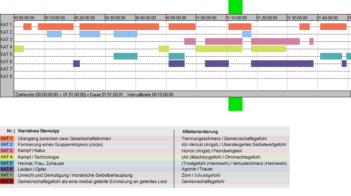This screenshot has width=351, height=196.
Task: Select the longest orange KAT 1 segment from 00:20
Action: [119, 27]
